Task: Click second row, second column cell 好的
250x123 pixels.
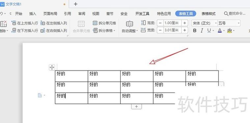Action: pos(104,87)
